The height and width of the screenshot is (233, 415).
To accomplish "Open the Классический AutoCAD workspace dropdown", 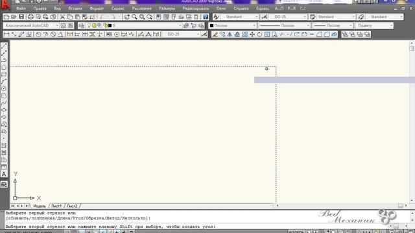I will [x=31, y=26].
